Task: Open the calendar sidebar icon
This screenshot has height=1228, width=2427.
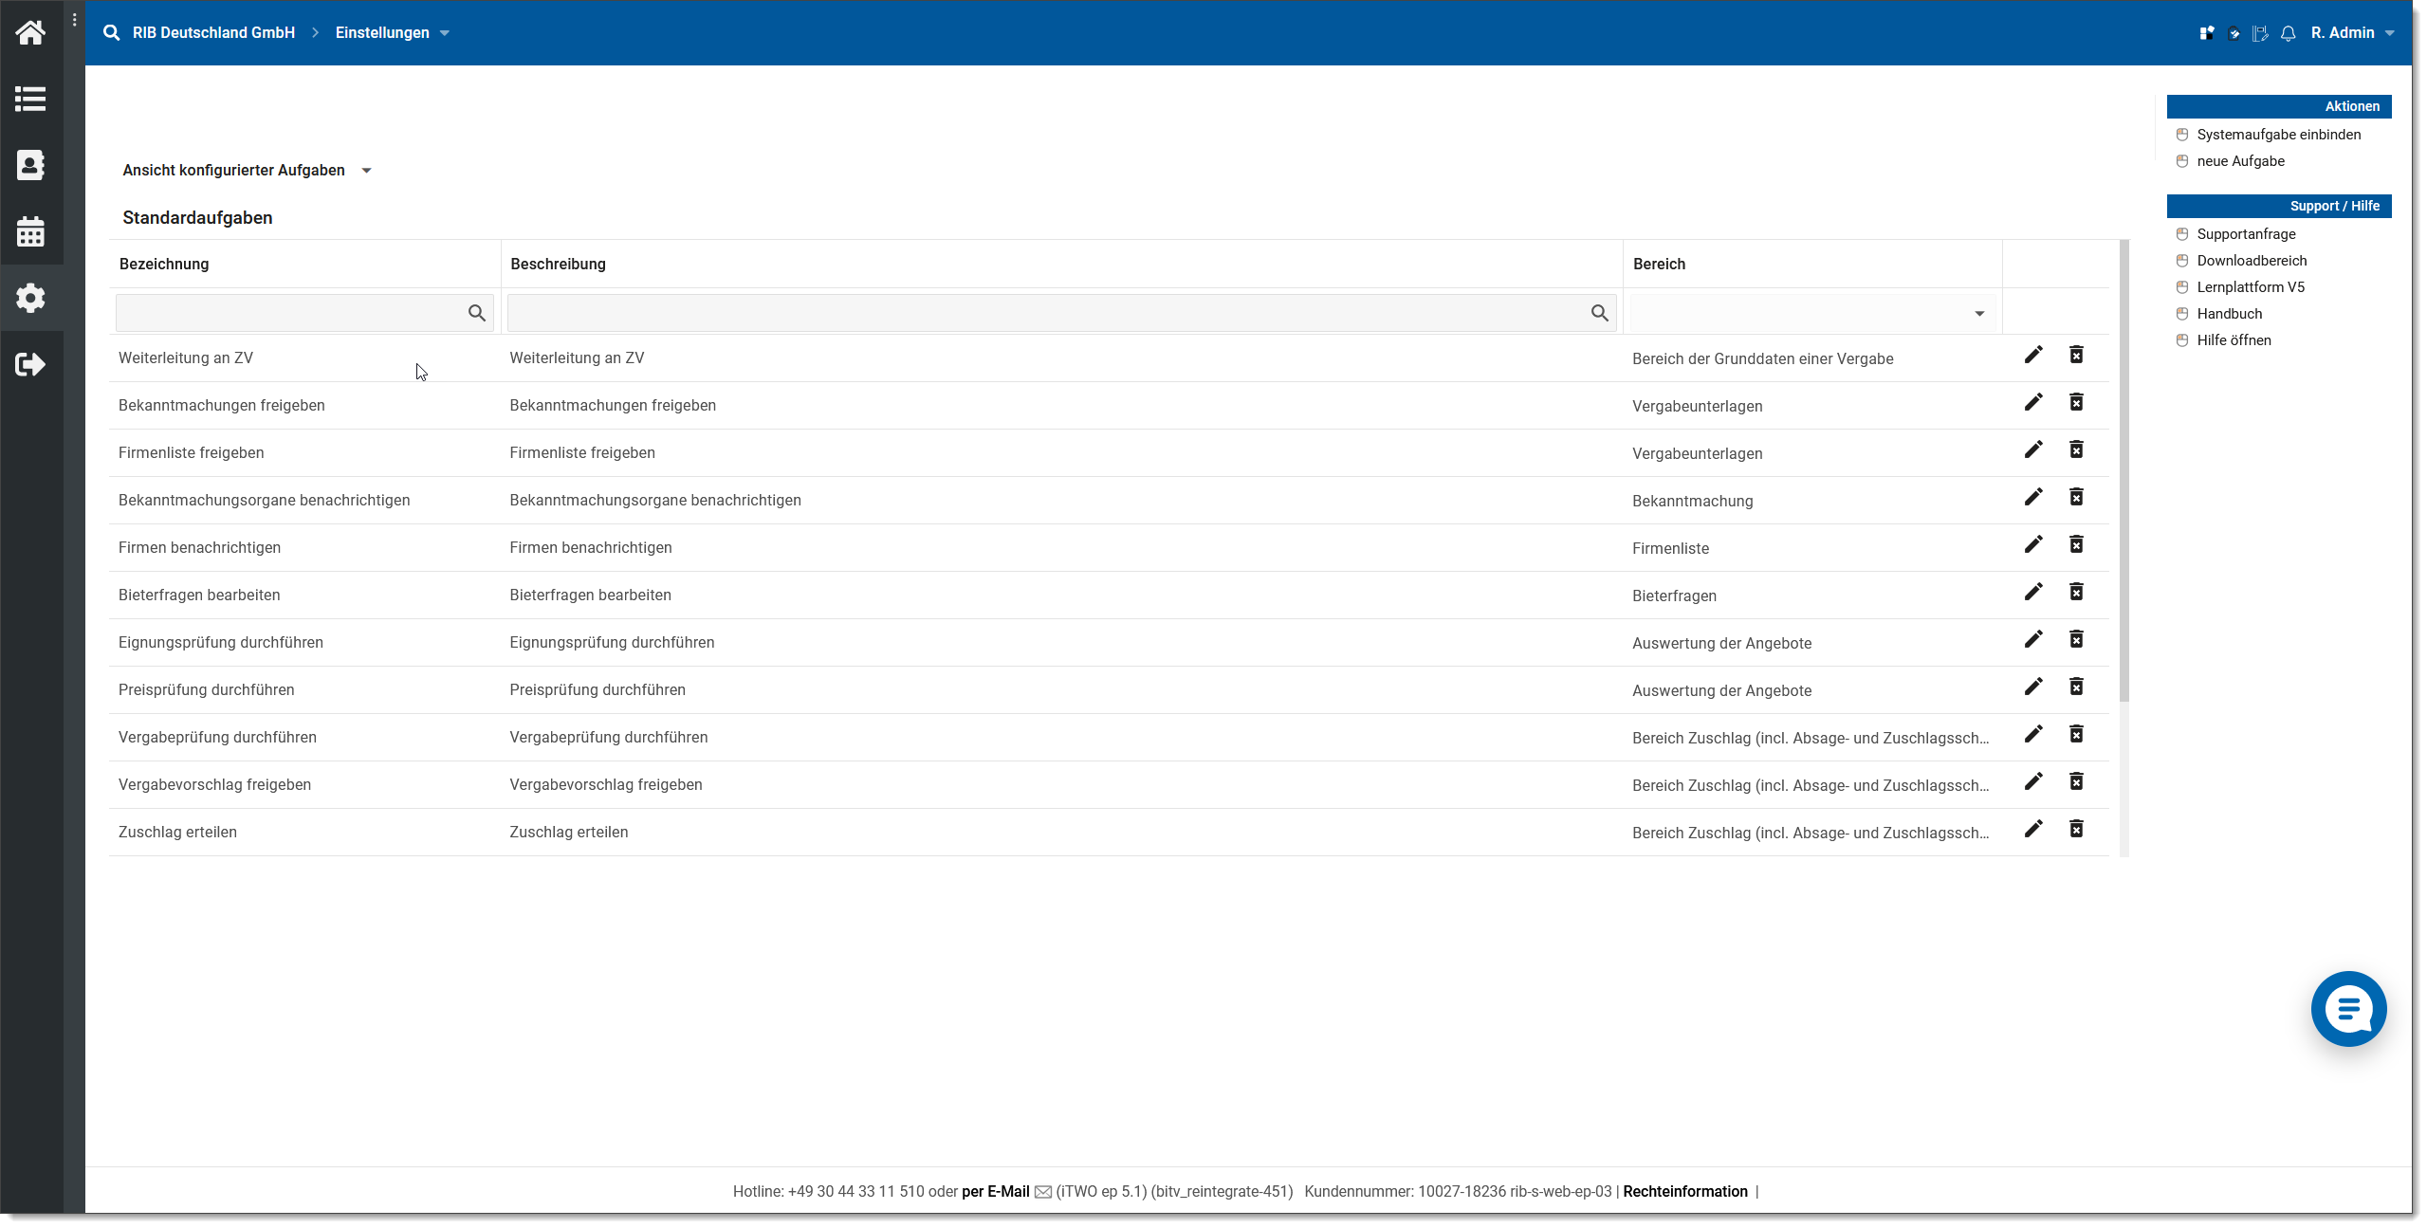Action: tap(30, 231)
